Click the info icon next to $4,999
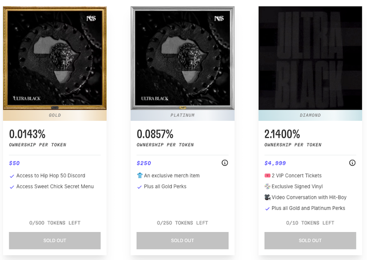367x260 pixels. 352,163
